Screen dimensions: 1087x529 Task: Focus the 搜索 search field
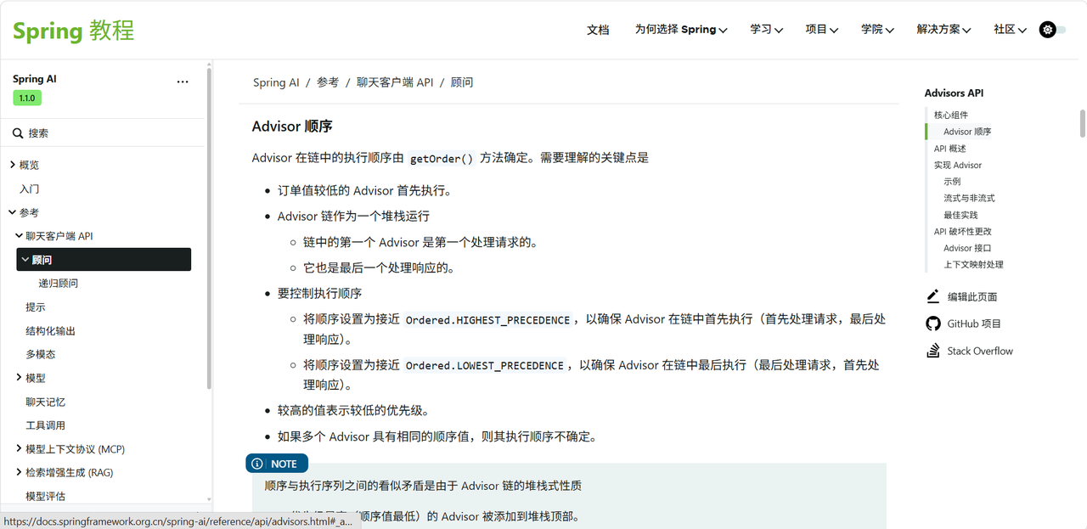[104, 133]
